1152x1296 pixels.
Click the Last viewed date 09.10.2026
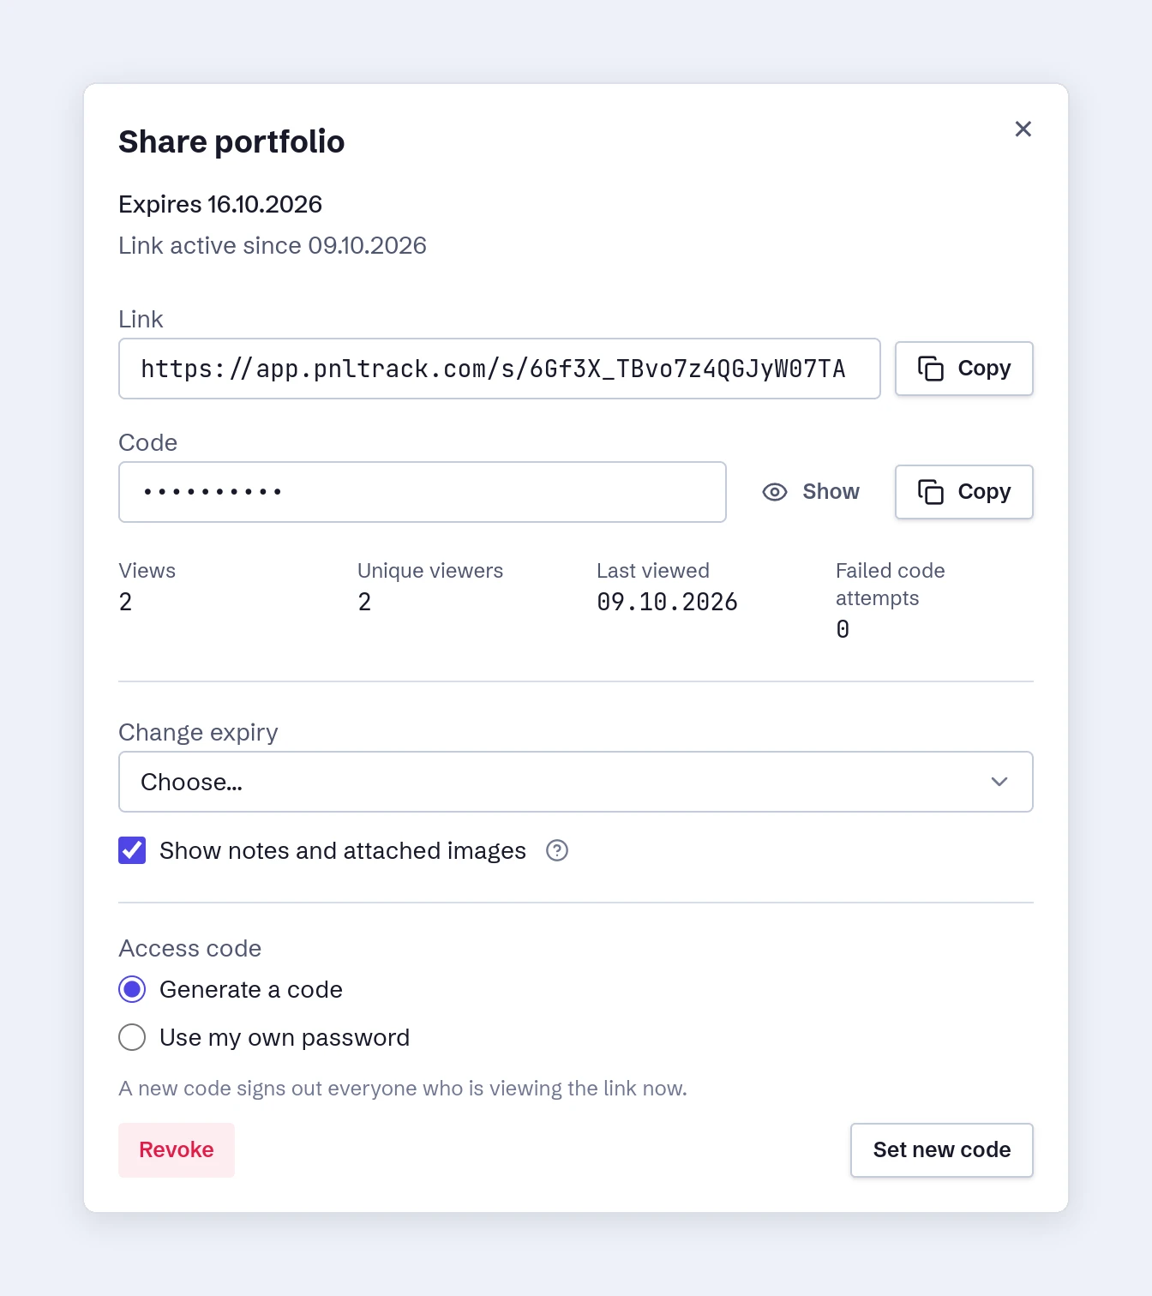pos(667,602)
